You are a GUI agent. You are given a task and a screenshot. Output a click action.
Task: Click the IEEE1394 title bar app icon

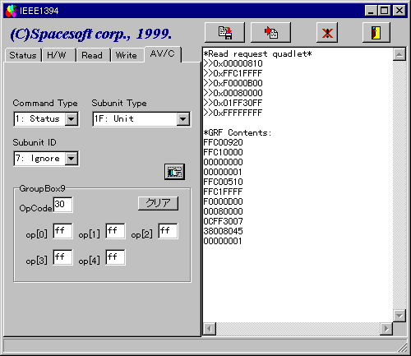point(12,11)
